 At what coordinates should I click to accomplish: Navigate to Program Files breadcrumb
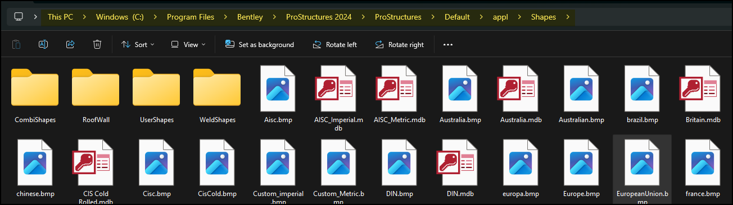point(191,17)
